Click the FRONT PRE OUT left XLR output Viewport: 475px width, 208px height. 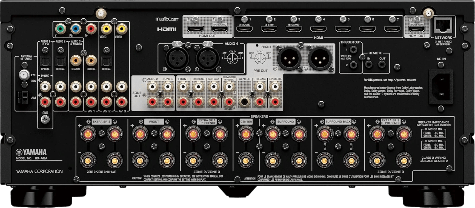tap(320, 58)
